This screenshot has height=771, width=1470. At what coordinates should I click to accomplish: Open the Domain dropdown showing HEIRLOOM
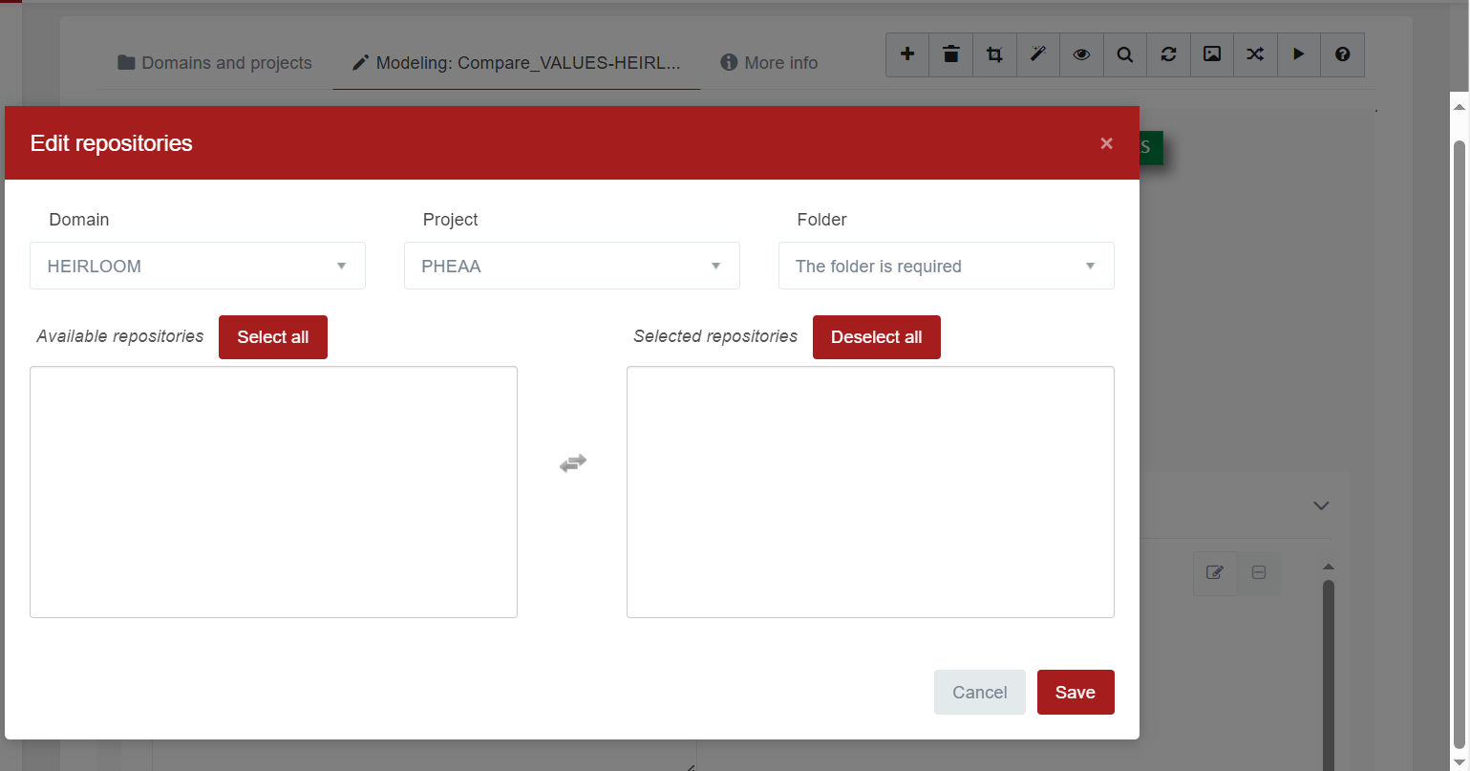tap(197, 266)
